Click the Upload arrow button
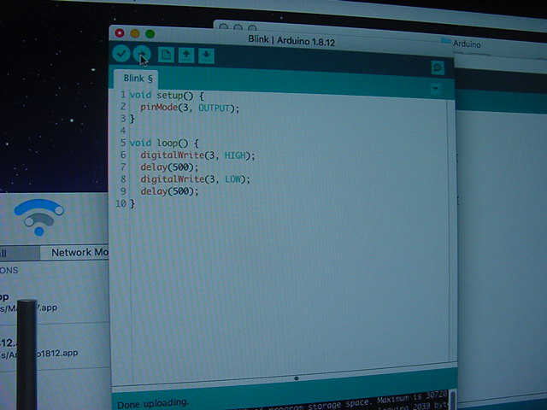 pos(142,54)
